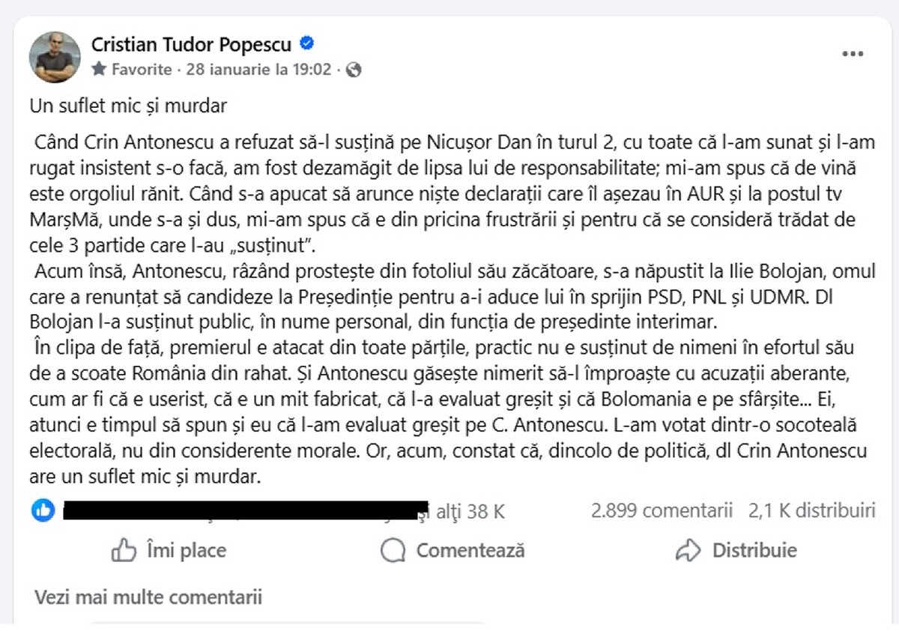Click the share arrow icon
Viewport: 899px width, 643px height.
pos(687,552)
